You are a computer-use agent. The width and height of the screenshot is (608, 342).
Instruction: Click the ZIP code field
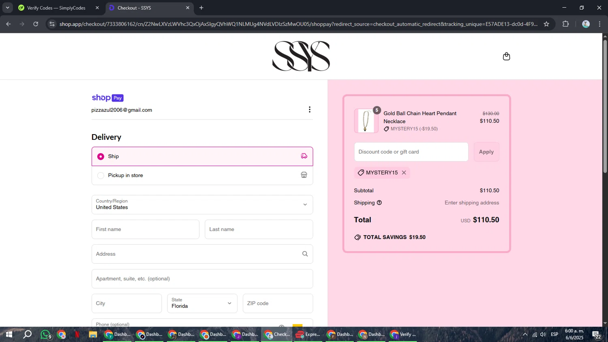click(x=278, y=304)
